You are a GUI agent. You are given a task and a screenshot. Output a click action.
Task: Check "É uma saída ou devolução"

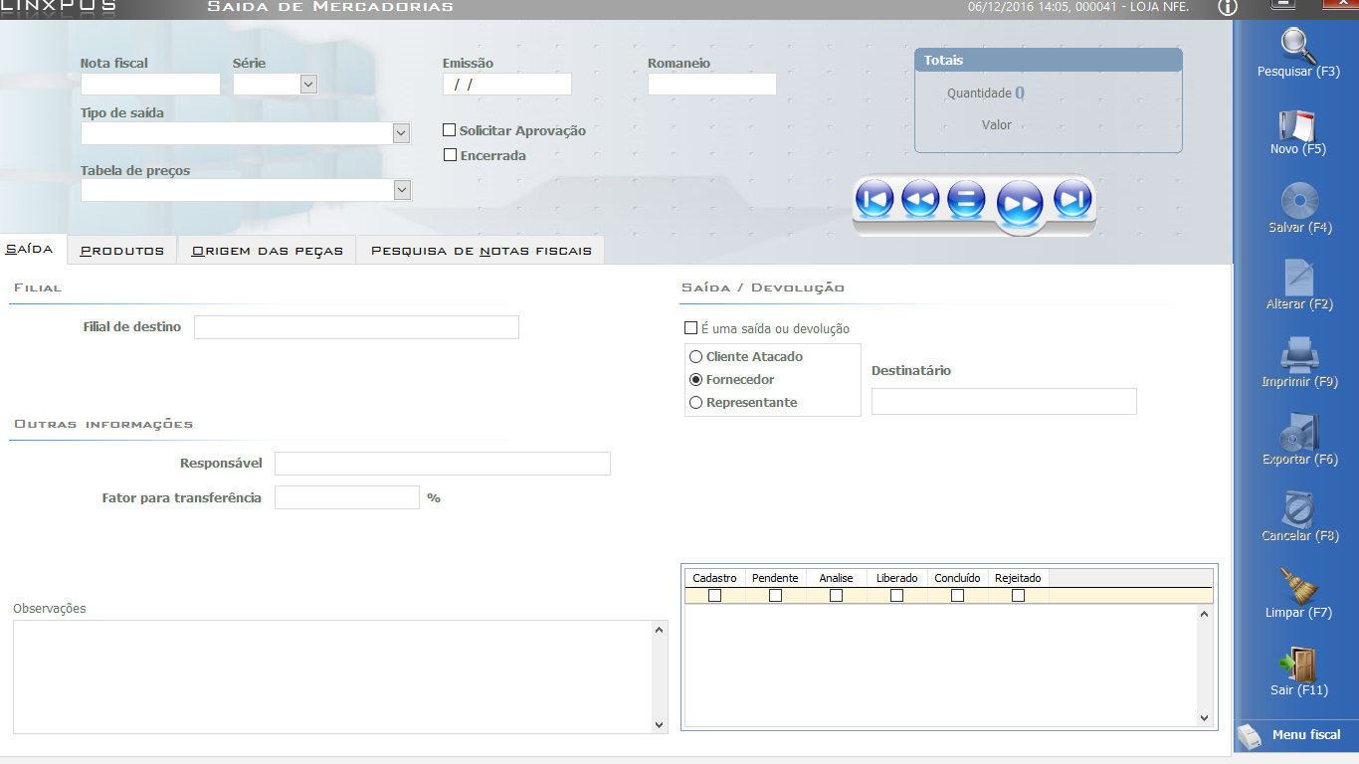coord(690,328)
